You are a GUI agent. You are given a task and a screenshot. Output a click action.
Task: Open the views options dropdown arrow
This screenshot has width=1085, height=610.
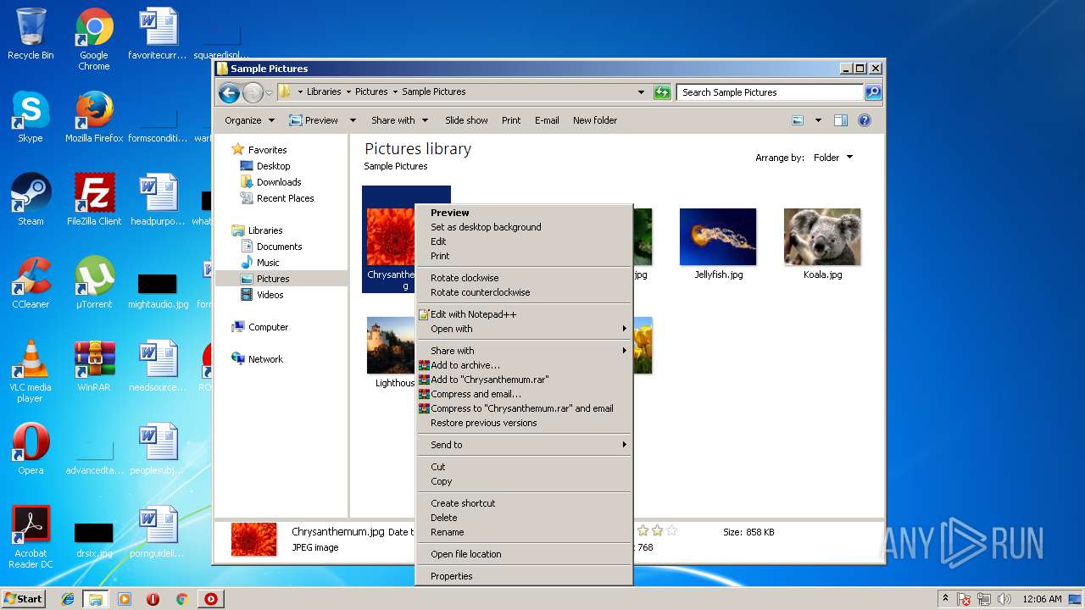818,120
